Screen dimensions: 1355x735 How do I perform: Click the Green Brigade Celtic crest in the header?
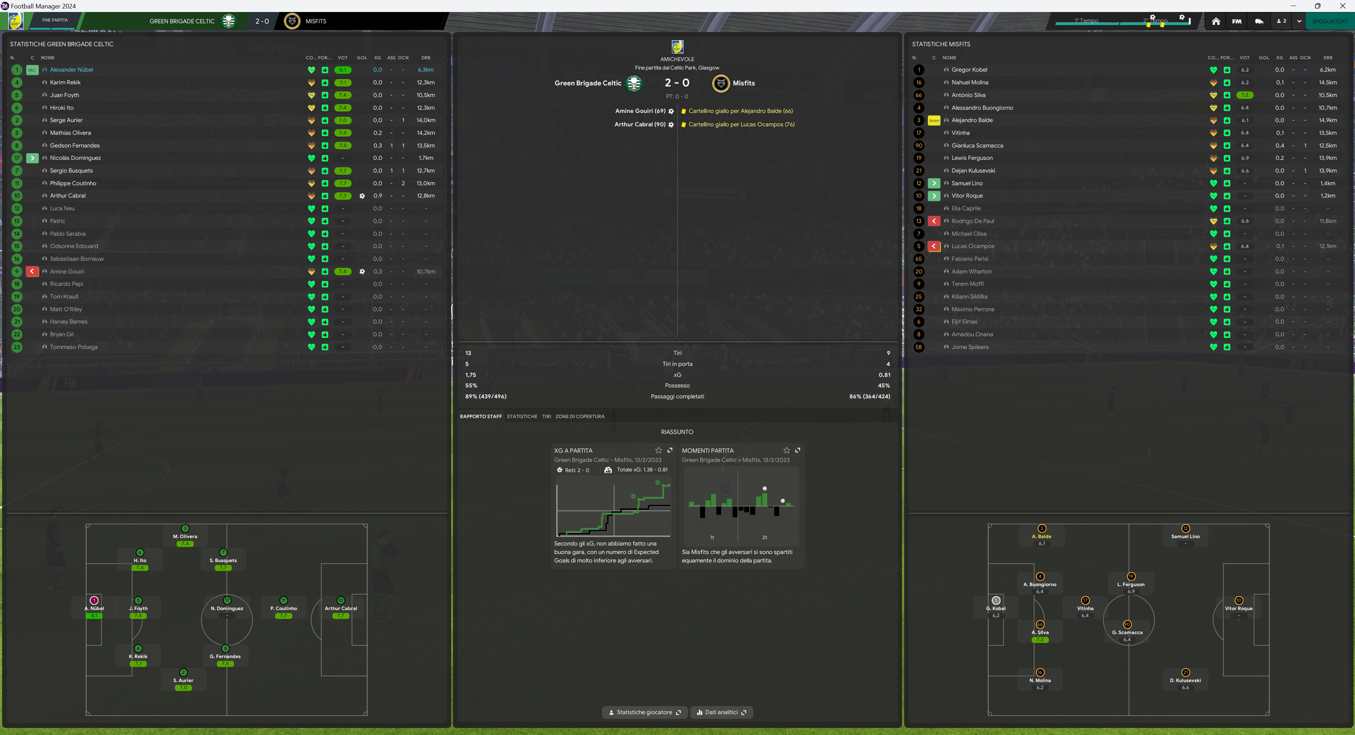pyautogui.click(x=228, y=21)
